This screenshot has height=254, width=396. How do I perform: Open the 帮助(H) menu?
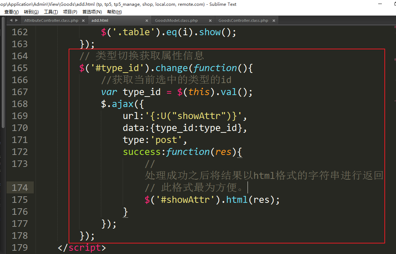(114, 12)
